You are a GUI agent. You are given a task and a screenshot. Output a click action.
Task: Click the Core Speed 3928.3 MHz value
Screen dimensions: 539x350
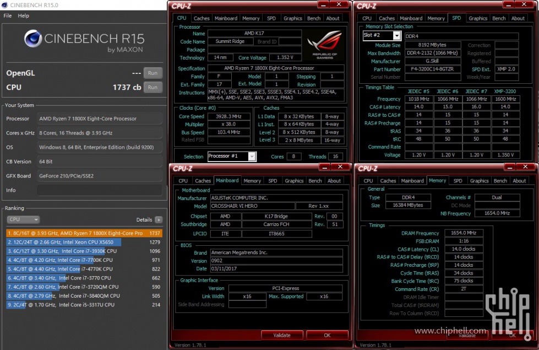click(x=228, y=116)
